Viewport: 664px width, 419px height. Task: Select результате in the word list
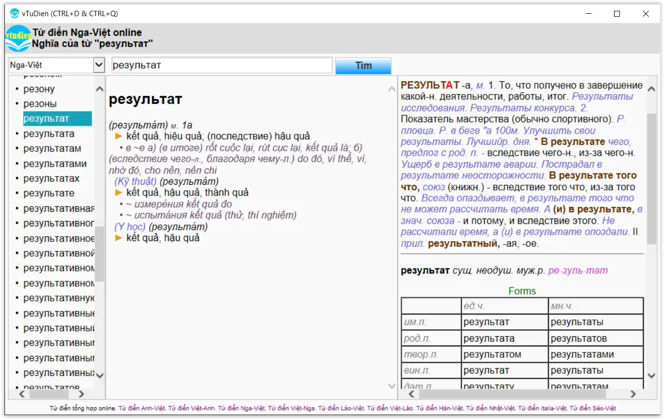(x=49, y=193)
